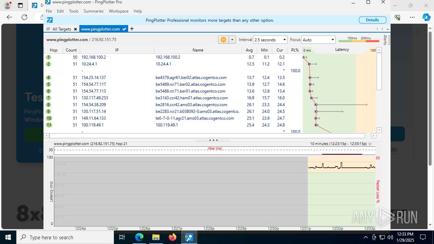Open the Help menu
Image resolution: width=434 pixels, height=244 pixels.
point(138,11)
